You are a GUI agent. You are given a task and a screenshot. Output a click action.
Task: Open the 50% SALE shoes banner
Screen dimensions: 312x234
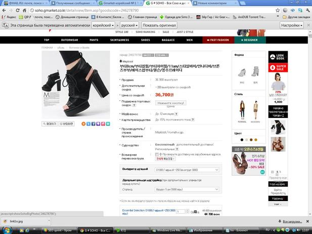249,161
